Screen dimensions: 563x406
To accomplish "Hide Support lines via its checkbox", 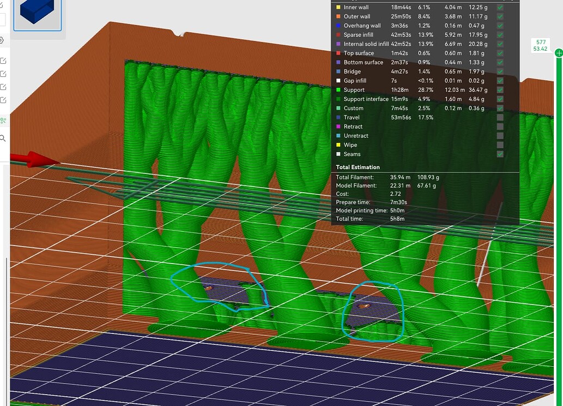I will click(x=500, y=90).
